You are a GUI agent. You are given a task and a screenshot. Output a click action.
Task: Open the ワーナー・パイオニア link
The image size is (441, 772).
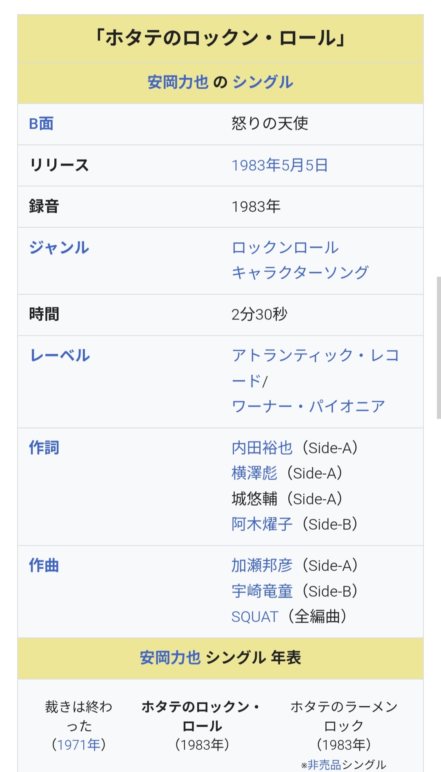pos(308,406)
